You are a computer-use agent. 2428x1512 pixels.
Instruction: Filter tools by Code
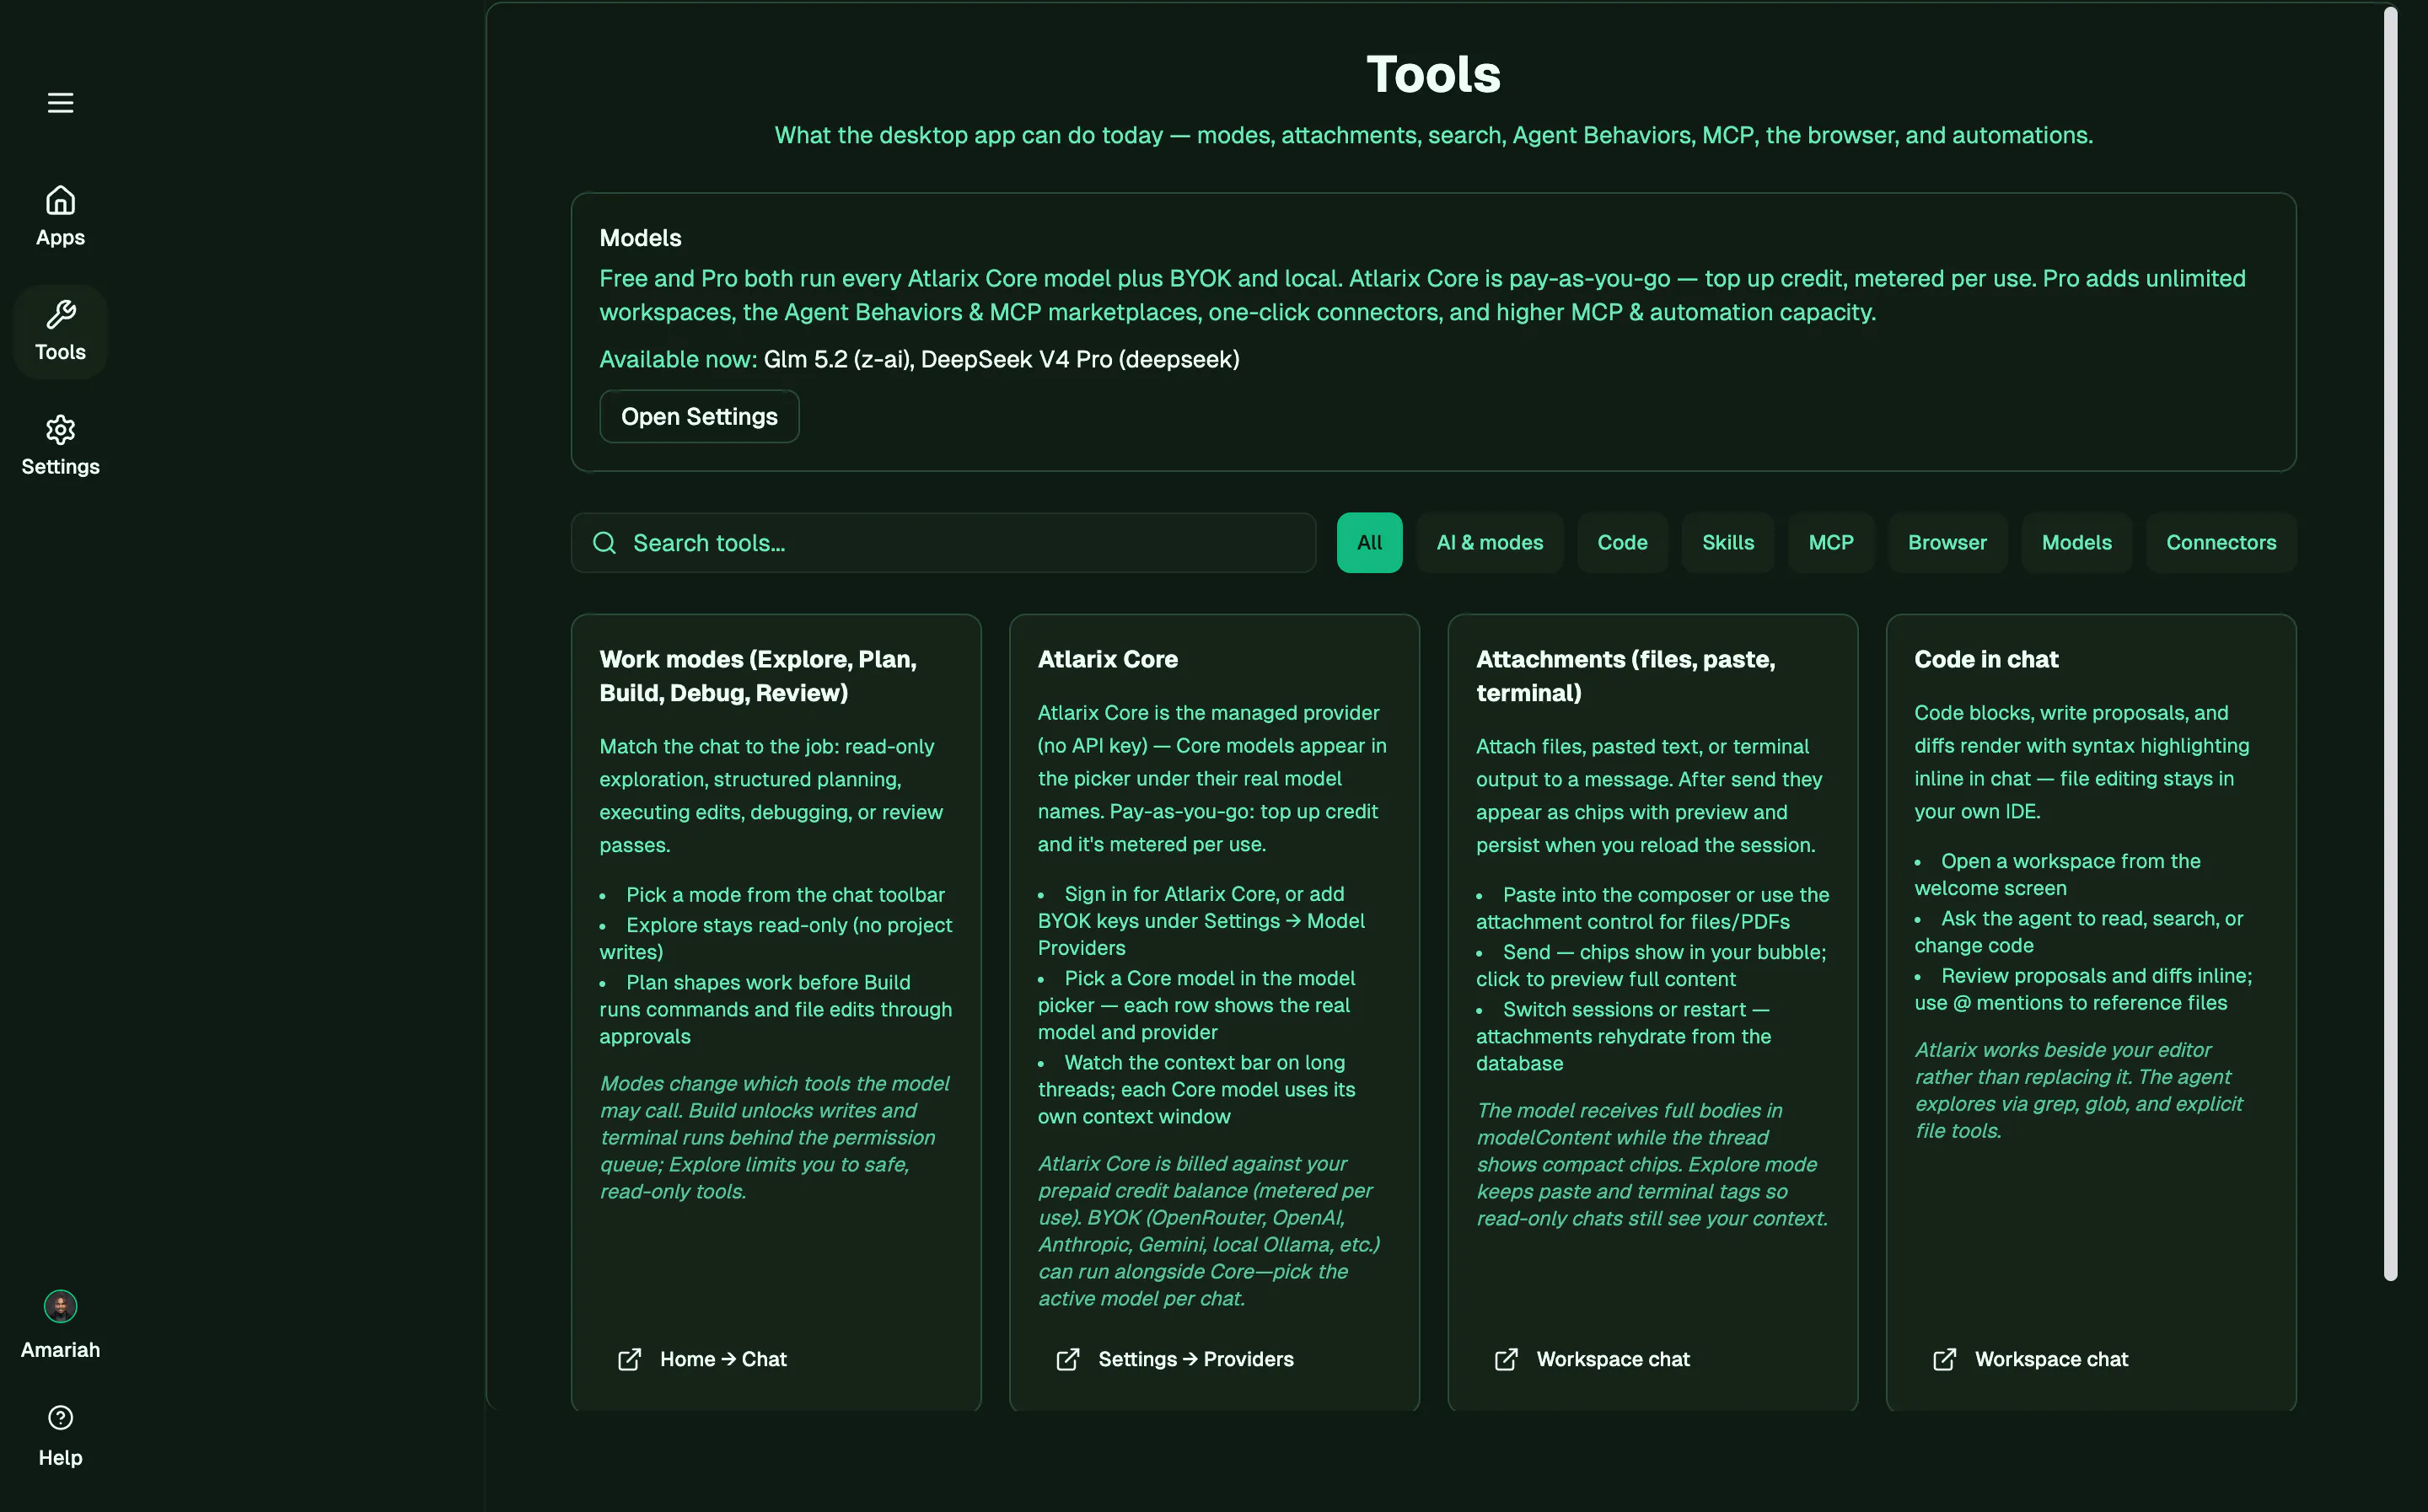(x=1622, y=543)
